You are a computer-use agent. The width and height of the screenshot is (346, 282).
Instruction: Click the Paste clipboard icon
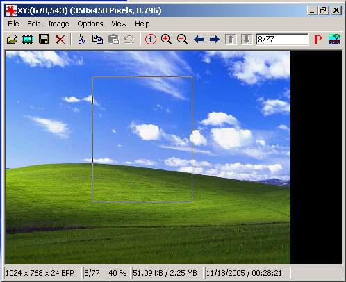click(113, 40)
